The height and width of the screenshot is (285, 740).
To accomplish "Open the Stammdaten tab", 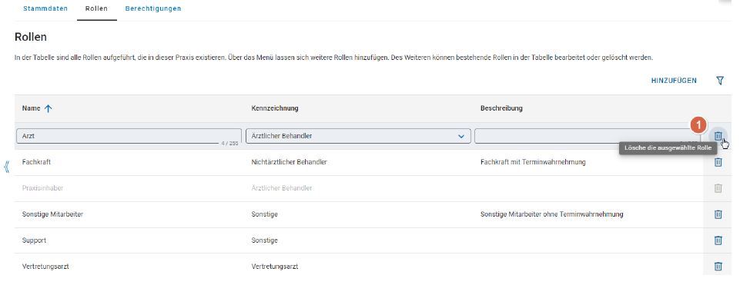I will [x=45, y=8].
